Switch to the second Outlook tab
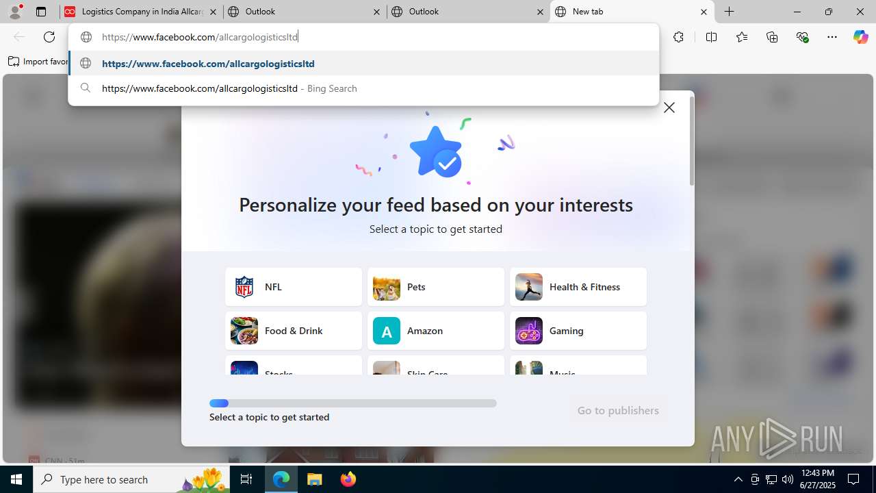Screen dimensions: 876x493 469,12
